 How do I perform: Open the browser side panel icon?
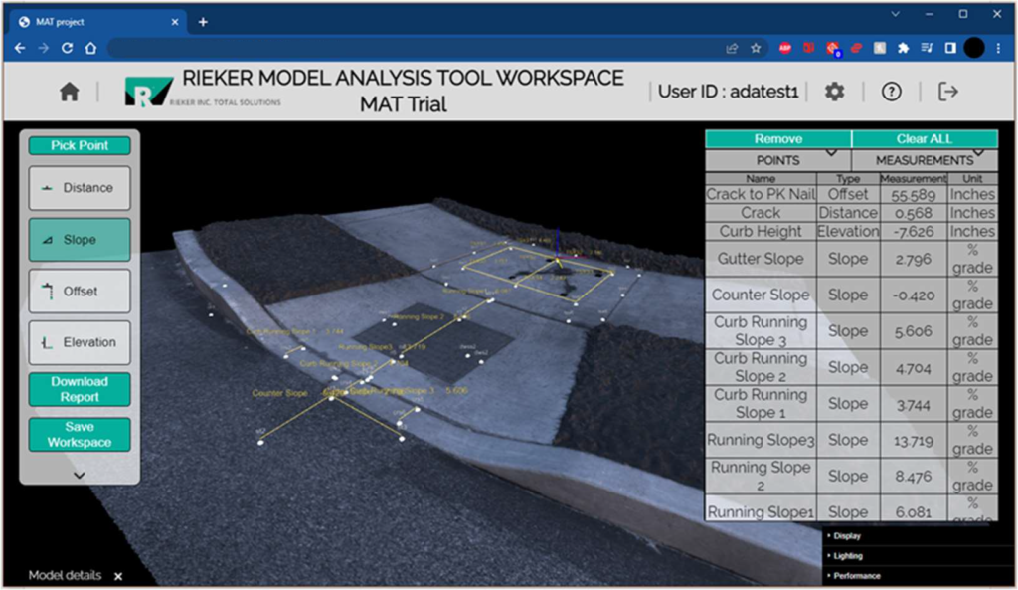click(949, 48)
